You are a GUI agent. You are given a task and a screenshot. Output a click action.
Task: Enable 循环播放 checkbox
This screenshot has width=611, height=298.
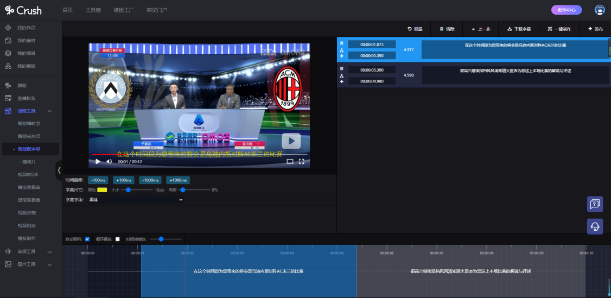pyautogui.click(x=118, y=239)
